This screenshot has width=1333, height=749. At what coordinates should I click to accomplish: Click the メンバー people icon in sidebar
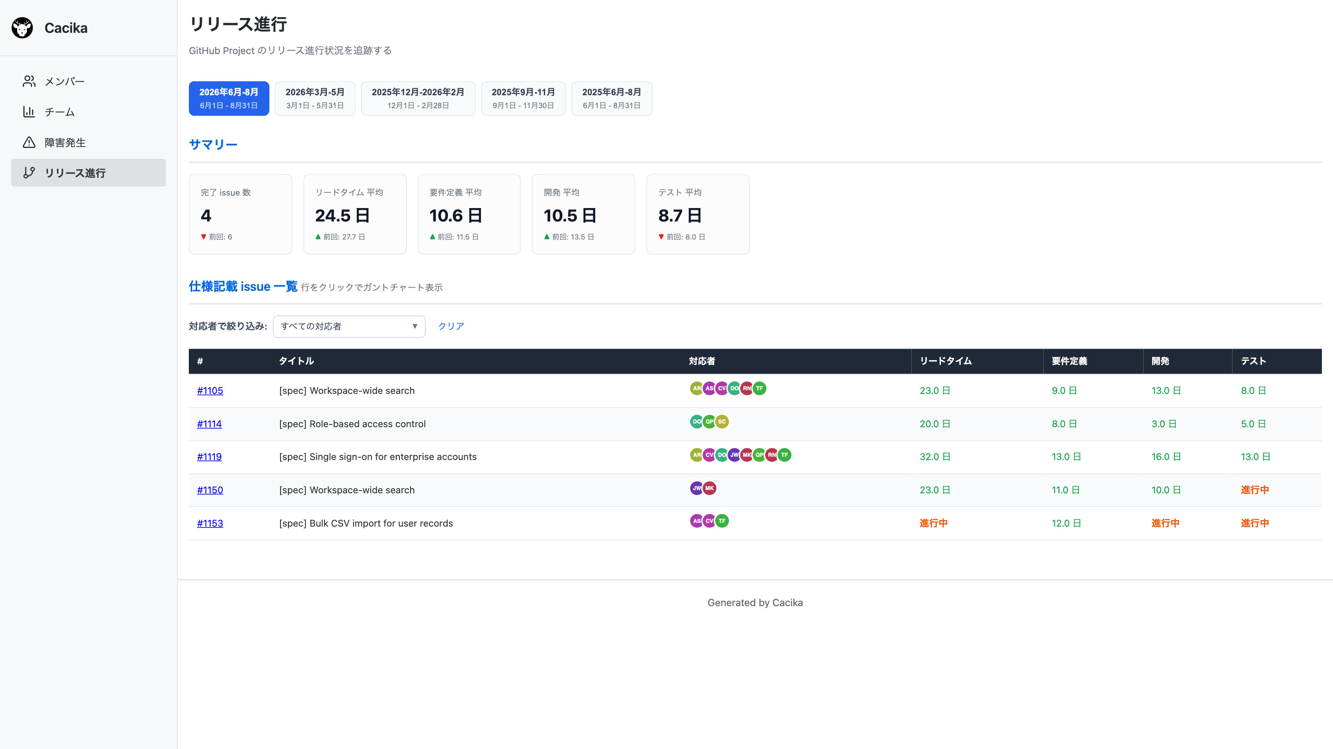[29, 81]
